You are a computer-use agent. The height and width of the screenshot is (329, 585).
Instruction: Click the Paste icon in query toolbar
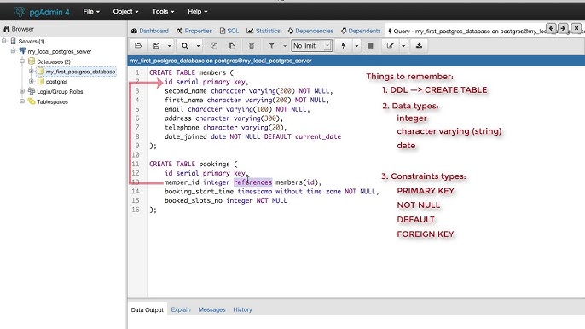(x=232, y=46)
